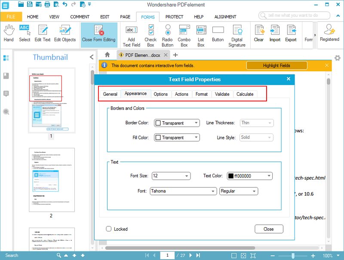This screenshot has height=260, width=344.
Task: Open the Registered account icon
Action: (x=329, y=33)
